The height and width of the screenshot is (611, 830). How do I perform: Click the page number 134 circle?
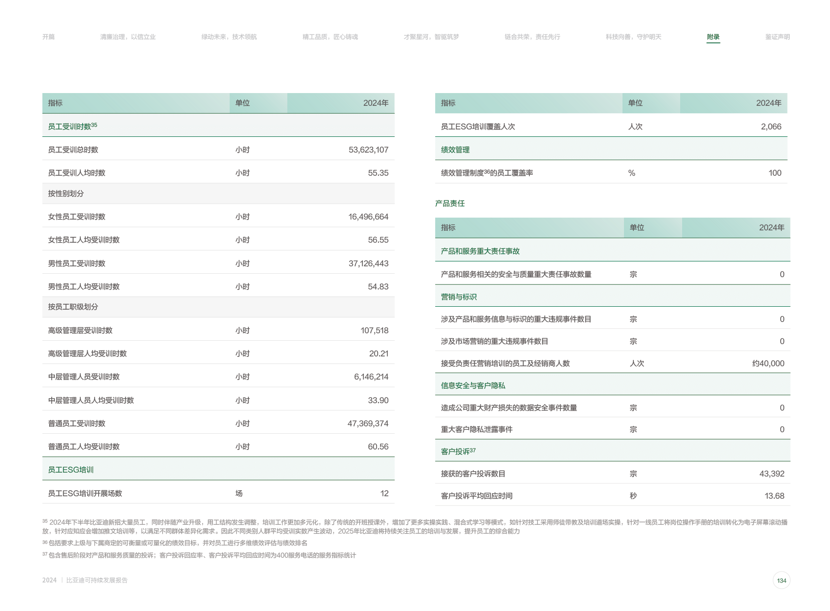click(x=781, y=580)
